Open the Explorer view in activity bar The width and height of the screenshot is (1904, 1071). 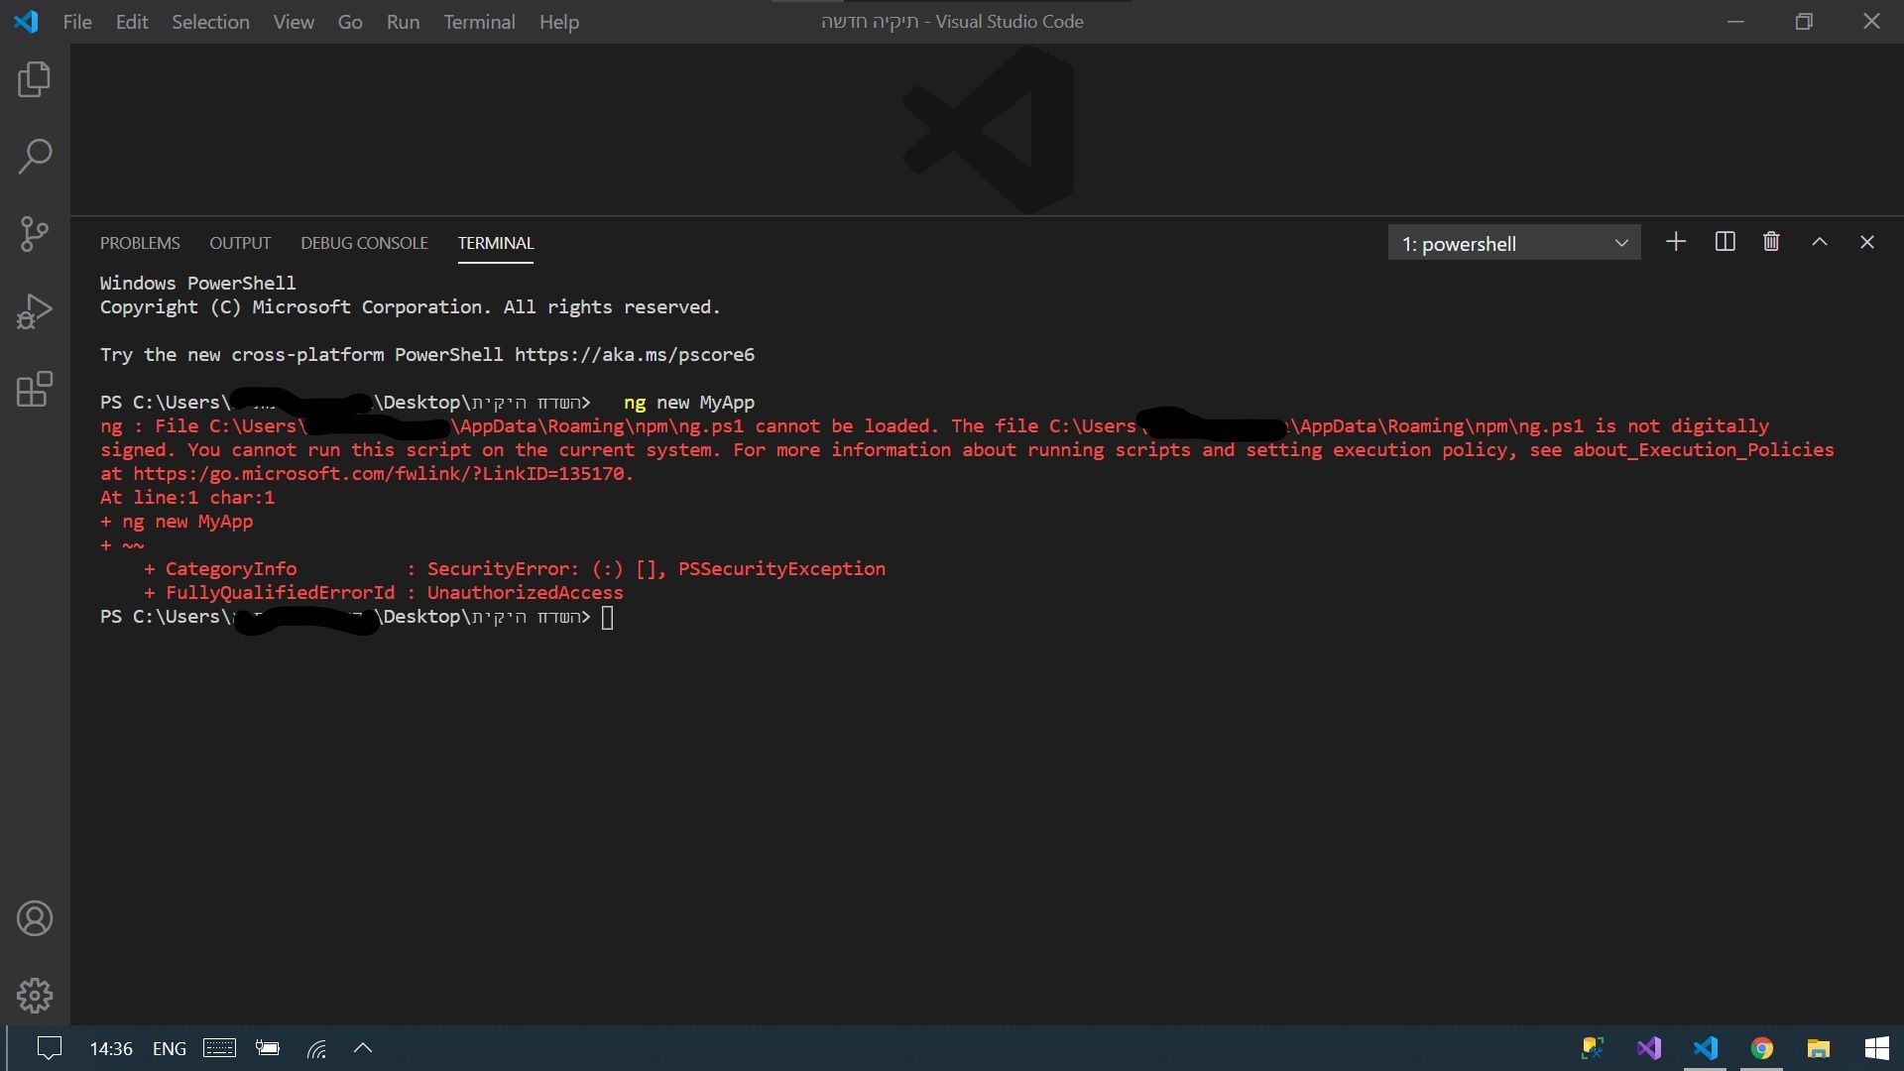[x=35, y=79]
